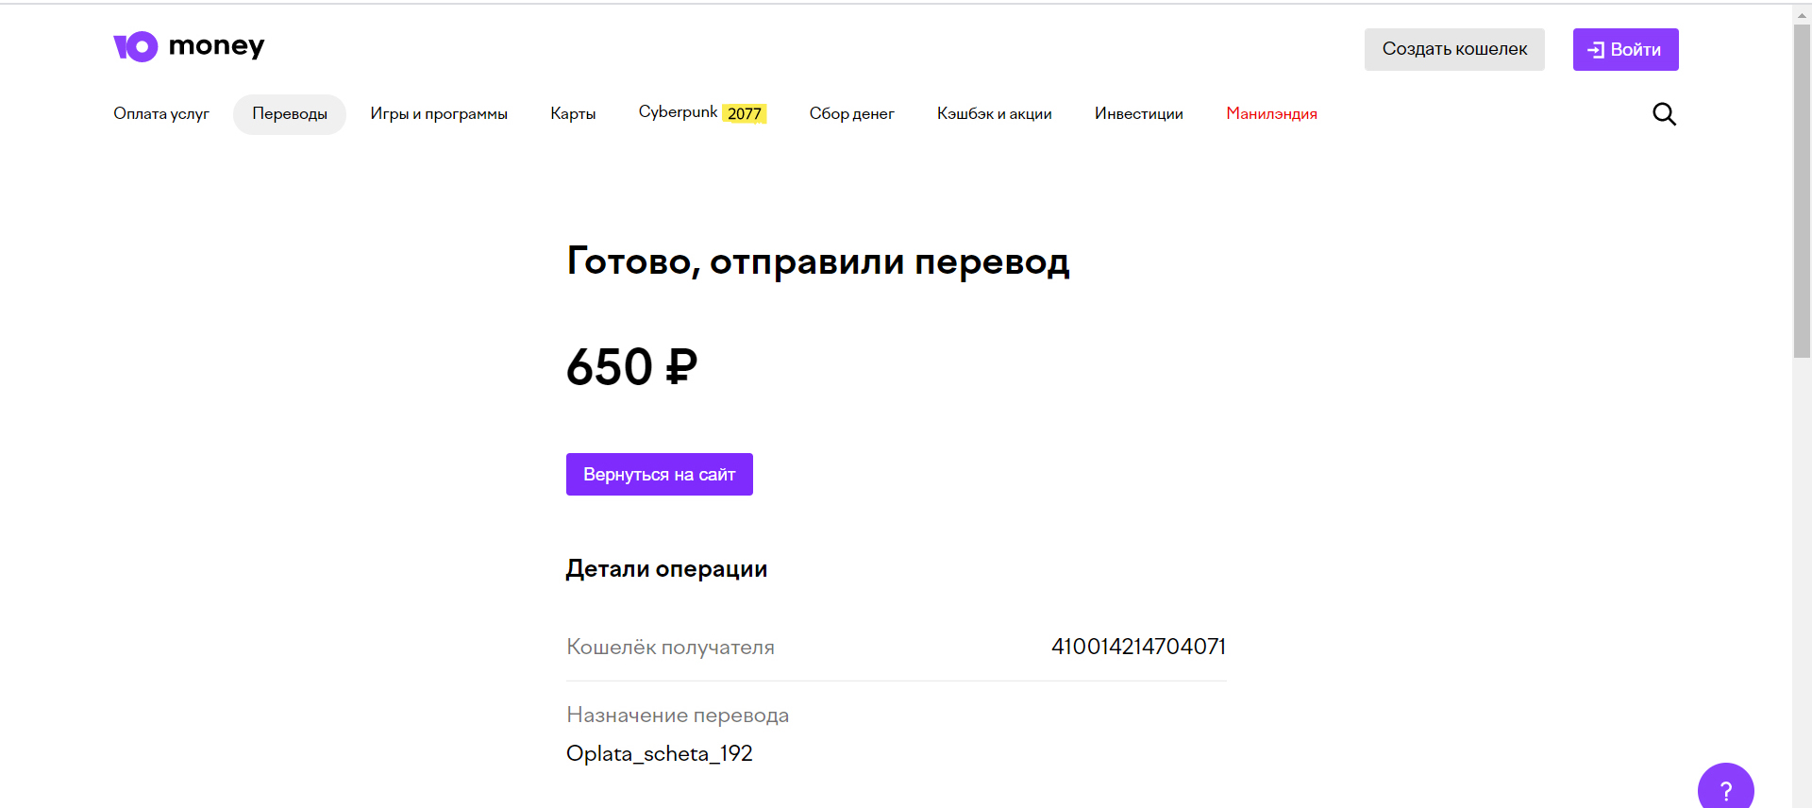This screenshot has height=808, width=1812.
Task: Open the search magnifier icon
Action: (x=1664, y=114)
